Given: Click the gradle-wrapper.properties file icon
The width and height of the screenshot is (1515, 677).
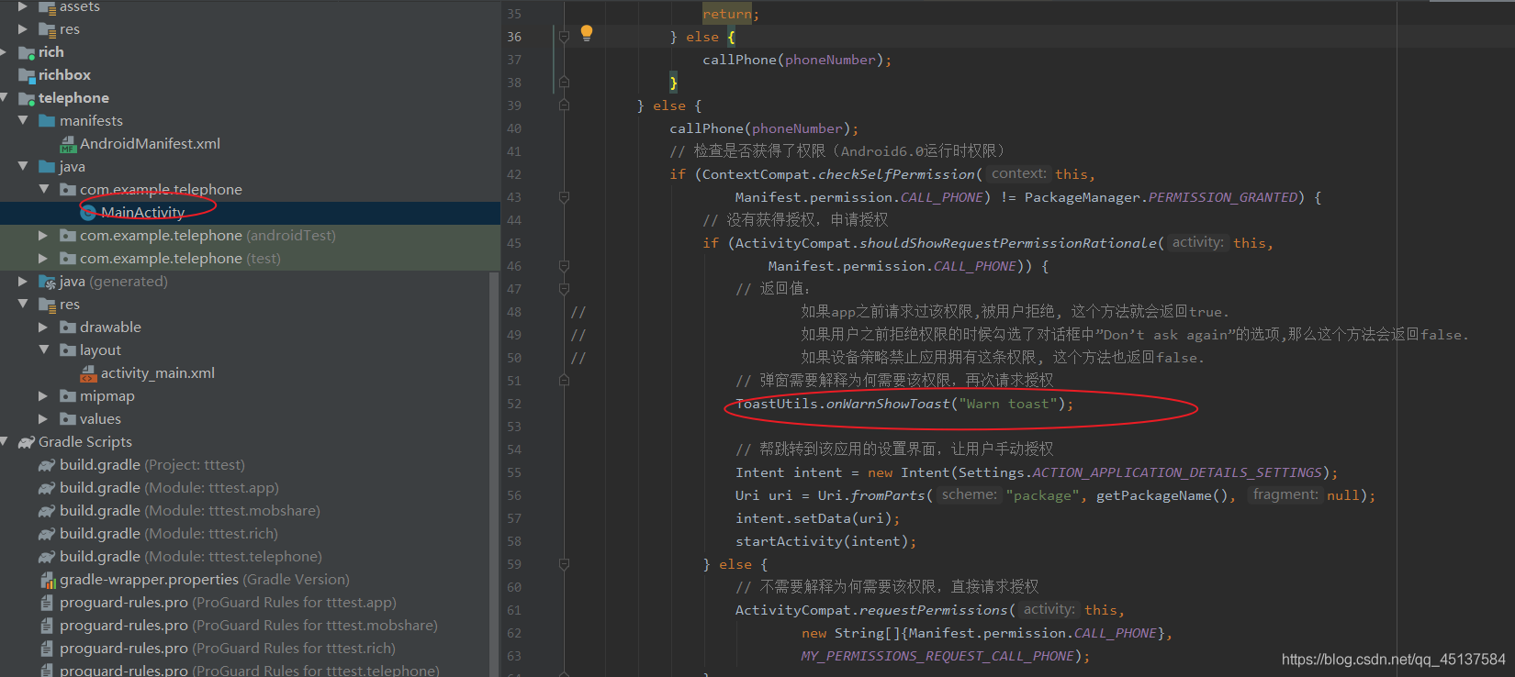Looking at the screenshot, I should click(48, 580).
